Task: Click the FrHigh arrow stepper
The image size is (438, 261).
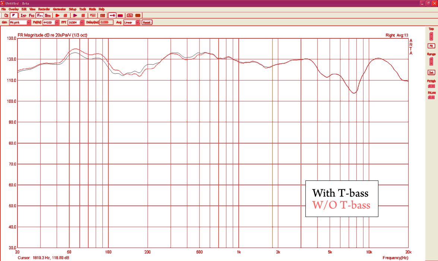Action: (431, 86)
